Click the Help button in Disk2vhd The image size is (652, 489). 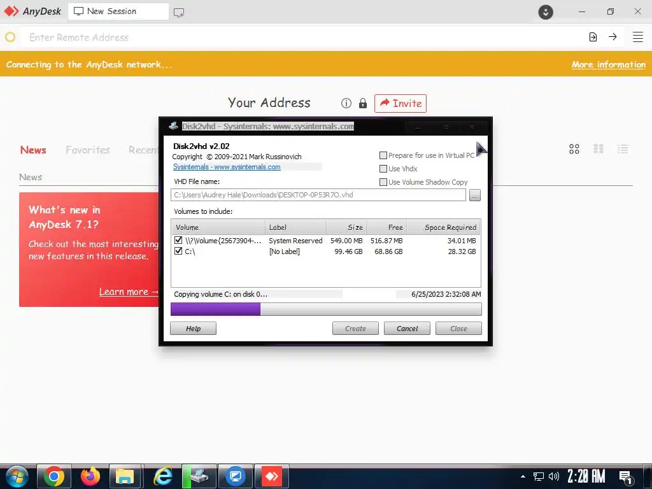(193, 328)
